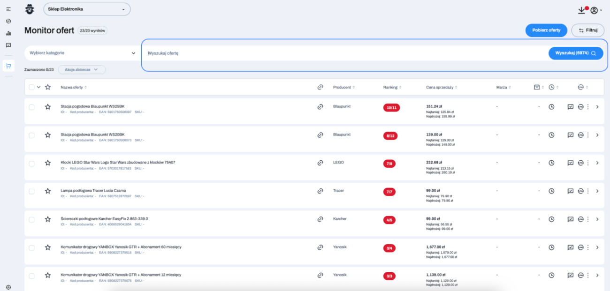Click the Filtruj button
The width and height of the screenshot is (610, 291).
tap(587, 30)
